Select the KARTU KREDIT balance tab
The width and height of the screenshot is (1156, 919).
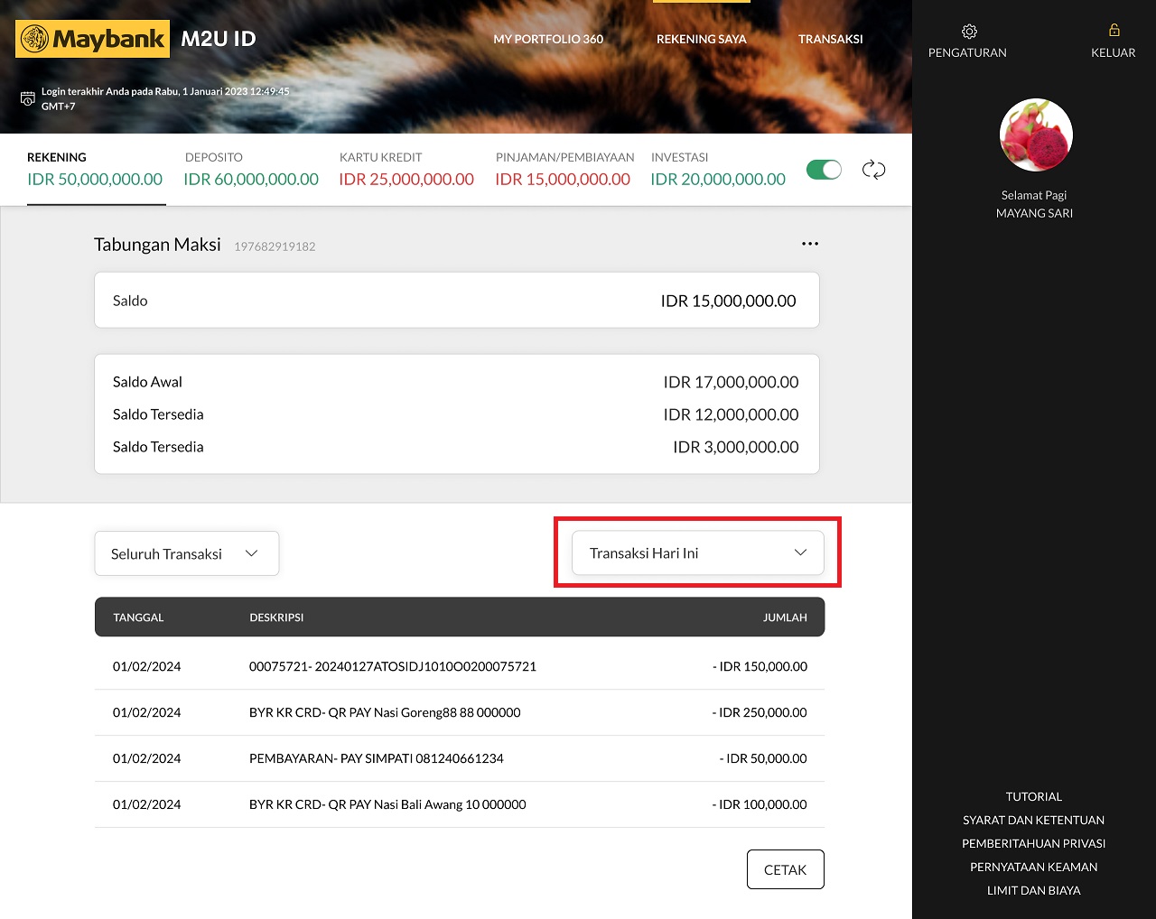point(406,169)
